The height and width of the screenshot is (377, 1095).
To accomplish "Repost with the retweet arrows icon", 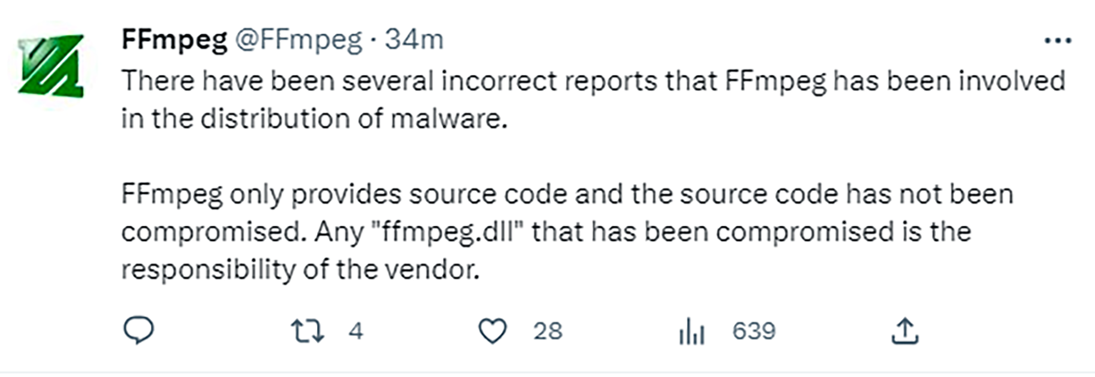I will [x=307, y=331].
